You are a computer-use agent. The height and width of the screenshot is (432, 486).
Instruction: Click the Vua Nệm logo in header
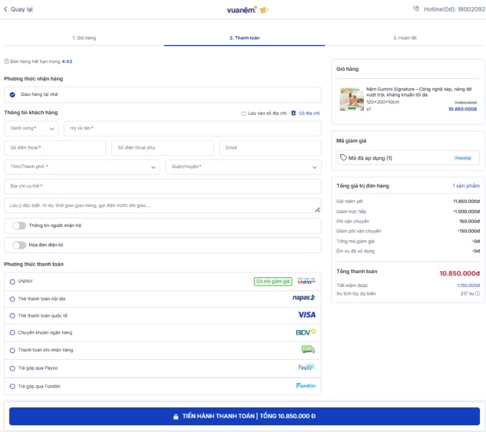click(x=247, y=9)
